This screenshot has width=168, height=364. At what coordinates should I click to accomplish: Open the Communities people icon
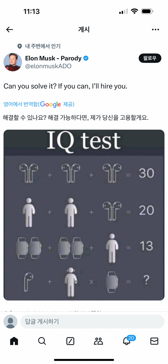coord(98,341)
